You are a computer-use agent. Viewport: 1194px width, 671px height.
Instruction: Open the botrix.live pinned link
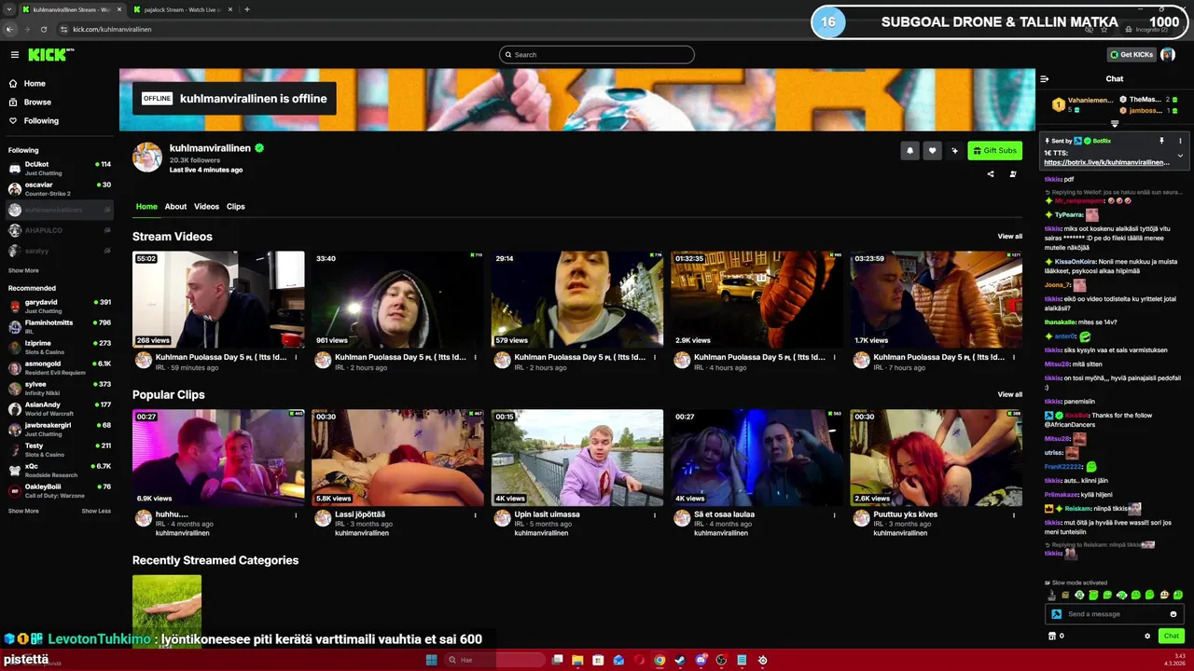pos(1106,162)
